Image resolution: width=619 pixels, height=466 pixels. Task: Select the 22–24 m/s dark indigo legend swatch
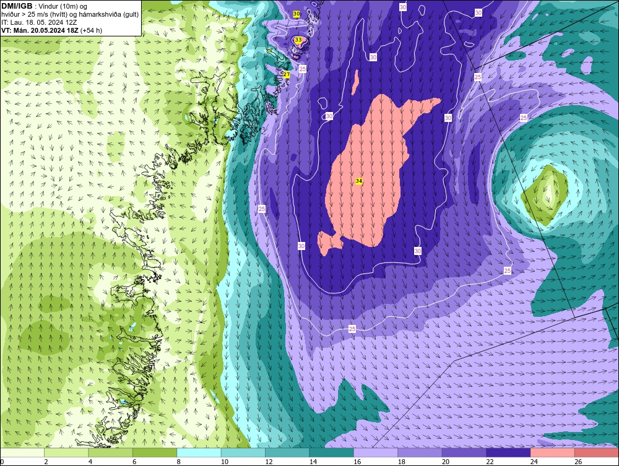508,452
